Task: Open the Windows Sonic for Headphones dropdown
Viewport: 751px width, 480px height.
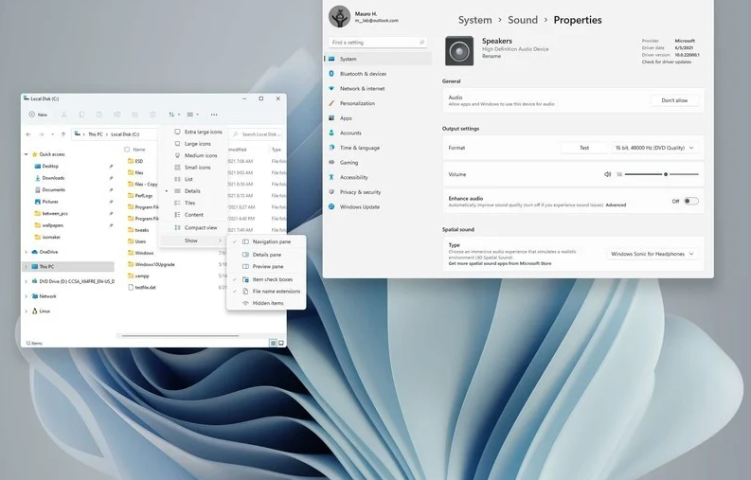Action: 653,254
